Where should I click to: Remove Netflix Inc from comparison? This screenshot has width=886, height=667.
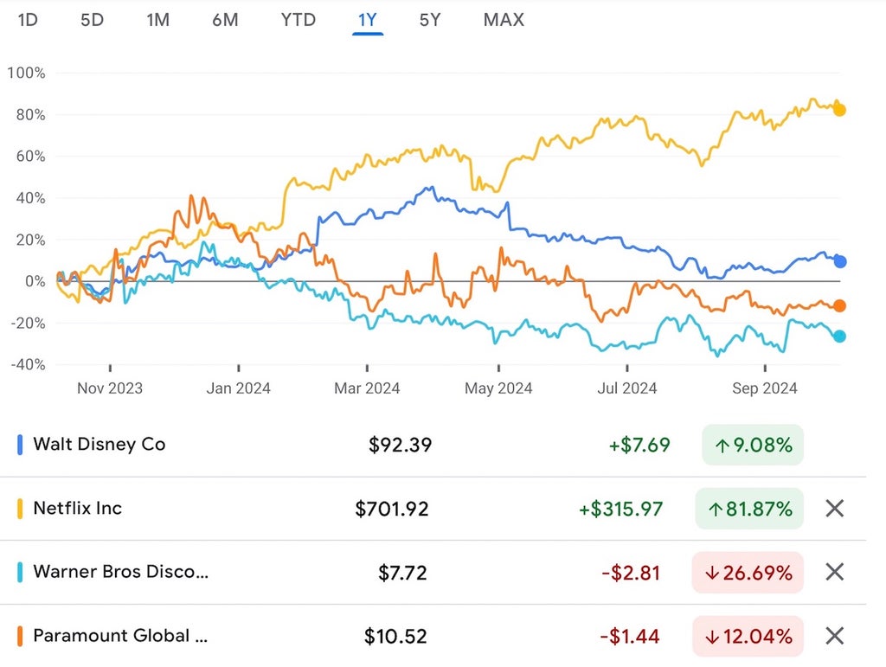[x=834, y=509]
